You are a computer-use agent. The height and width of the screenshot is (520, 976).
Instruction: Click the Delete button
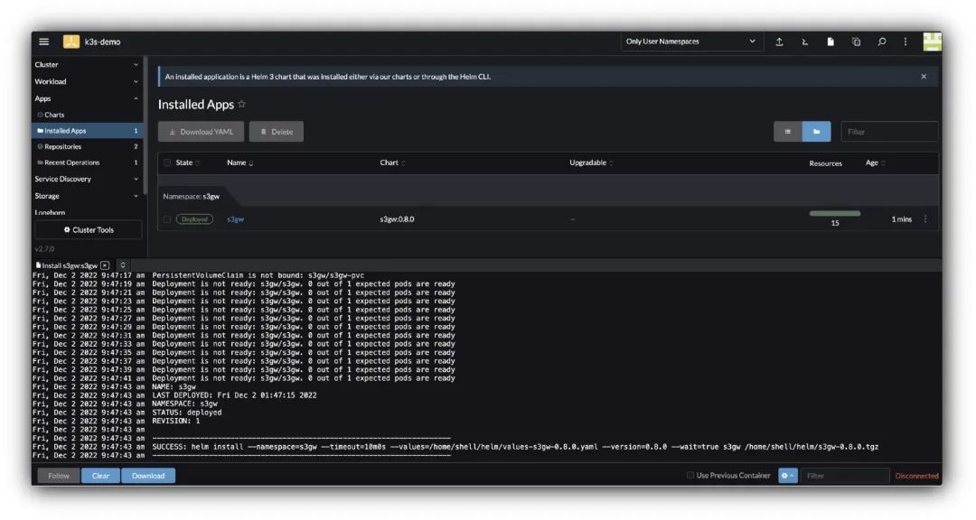coord(277,131)
